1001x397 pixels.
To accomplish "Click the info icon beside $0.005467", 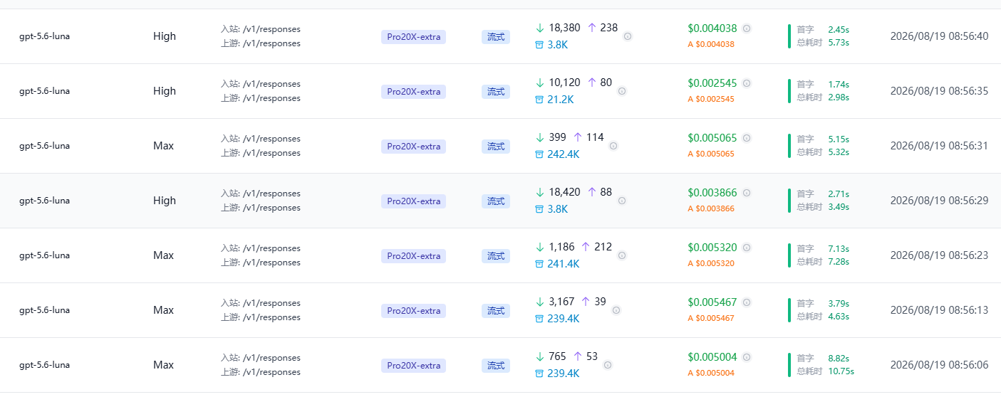I will pyautogui.click(x=747, y=302).
